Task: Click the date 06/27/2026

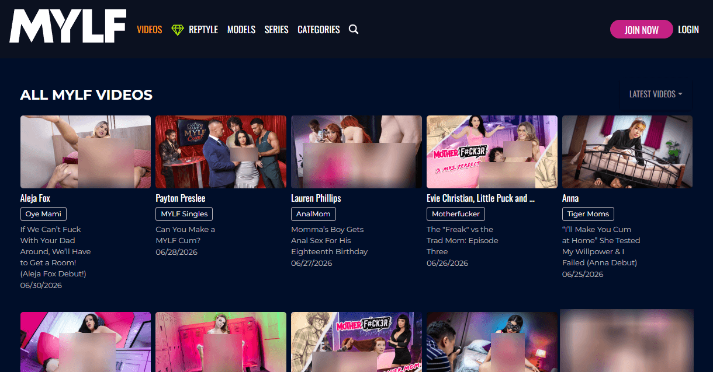Action: click(311, 264)
